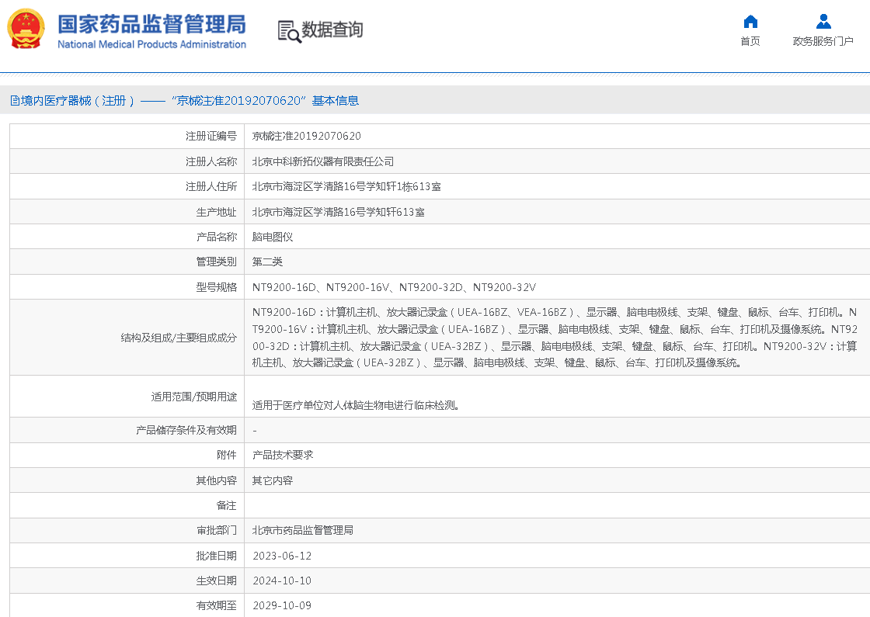The image size is (870, 617).
Task: Open the 政务服务门户 text link
Action: pos(823,41)
